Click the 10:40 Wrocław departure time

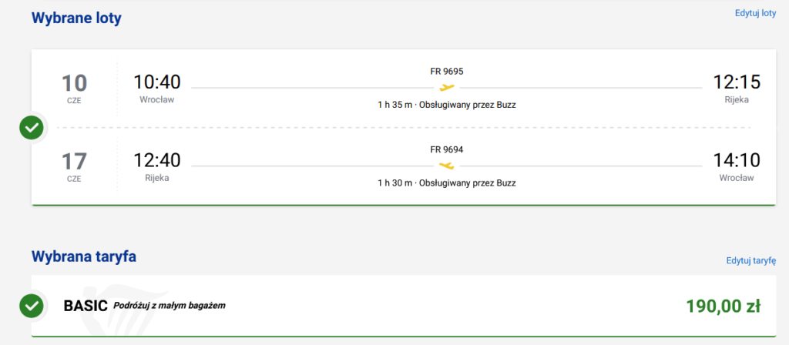[156, 82]
